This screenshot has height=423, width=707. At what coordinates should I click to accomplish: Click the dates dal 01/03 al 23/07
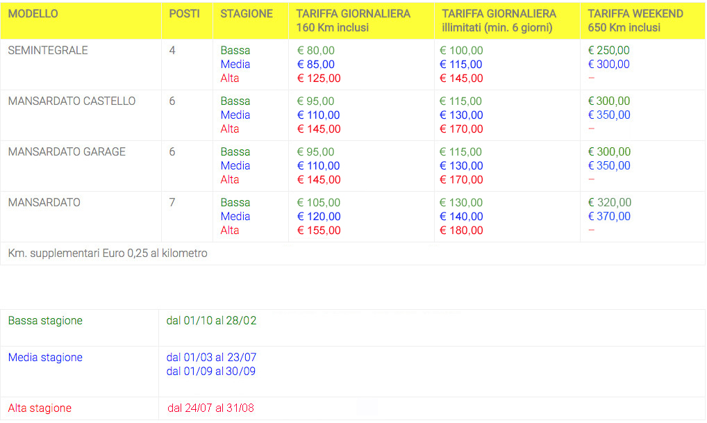[211, 358]
